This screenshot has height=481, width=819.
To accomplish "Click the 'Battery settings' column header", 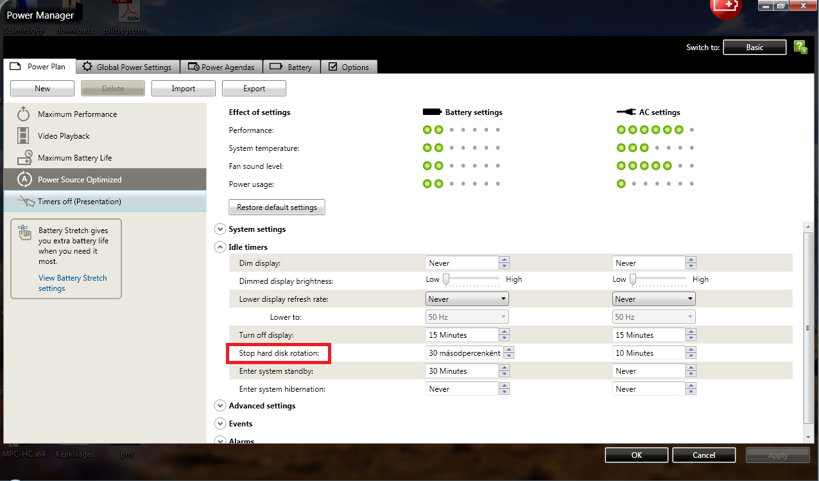I will 474,112.
